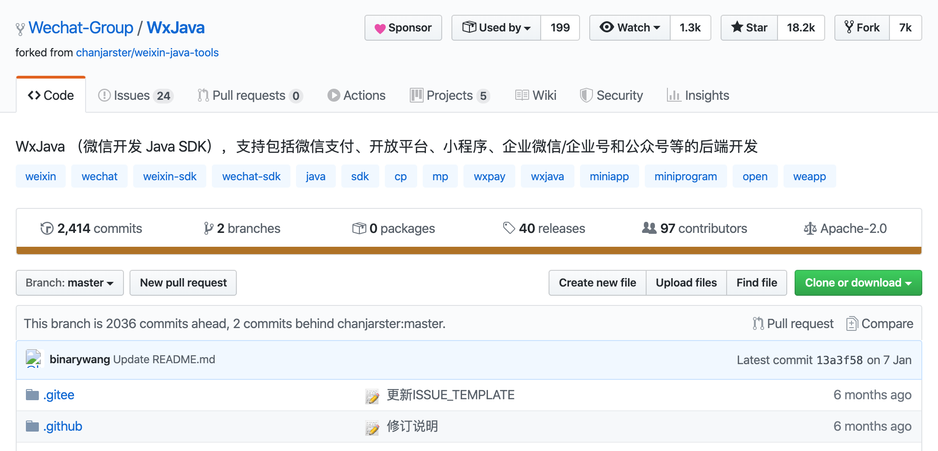Click the Sponsor heart button
The height and width of the screenshot is (451, 938).
click(x=403, y=28)
